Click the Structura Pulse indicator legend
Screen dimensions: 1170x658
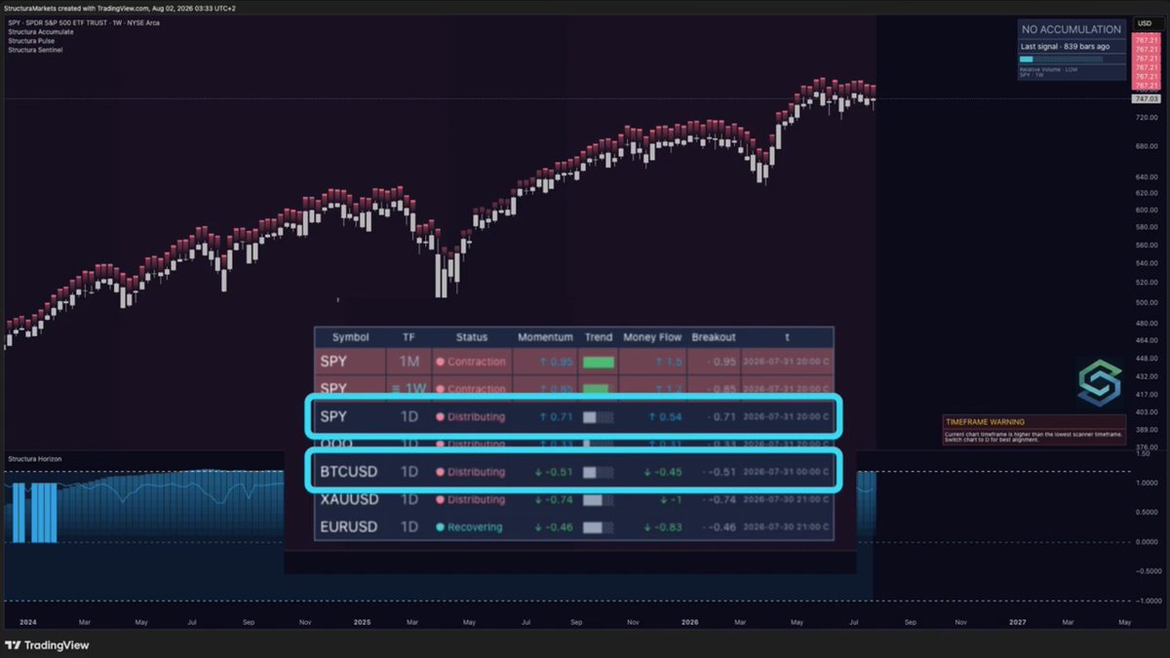32,41
